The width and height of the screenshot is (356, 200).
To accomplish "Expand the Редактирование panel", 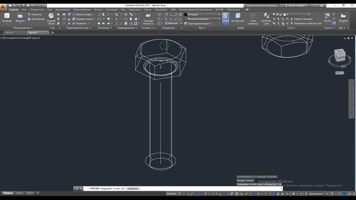I will (x=127, y=28).
